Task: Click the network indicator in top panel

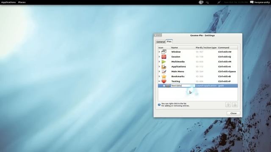Action: pos(207,2)
